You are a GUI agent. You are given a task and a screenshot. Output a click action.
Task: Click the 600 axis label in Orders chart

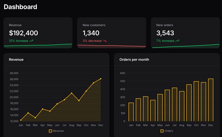(123, 73)
